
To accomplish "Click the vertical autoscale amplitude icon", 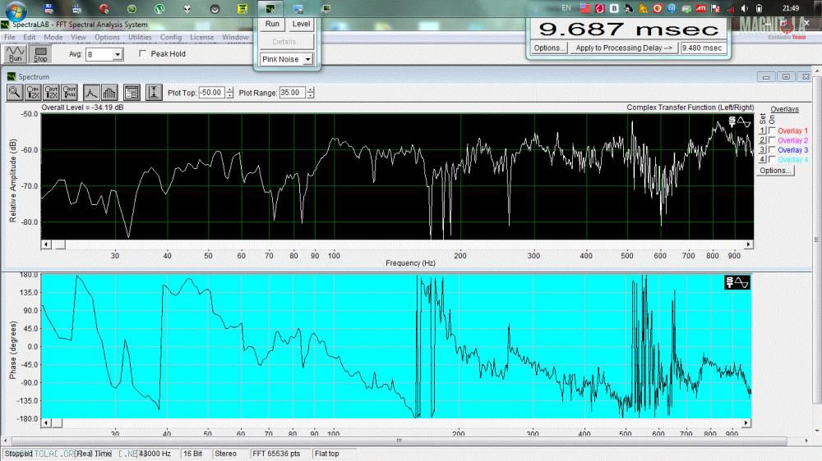I will [154, 93].
